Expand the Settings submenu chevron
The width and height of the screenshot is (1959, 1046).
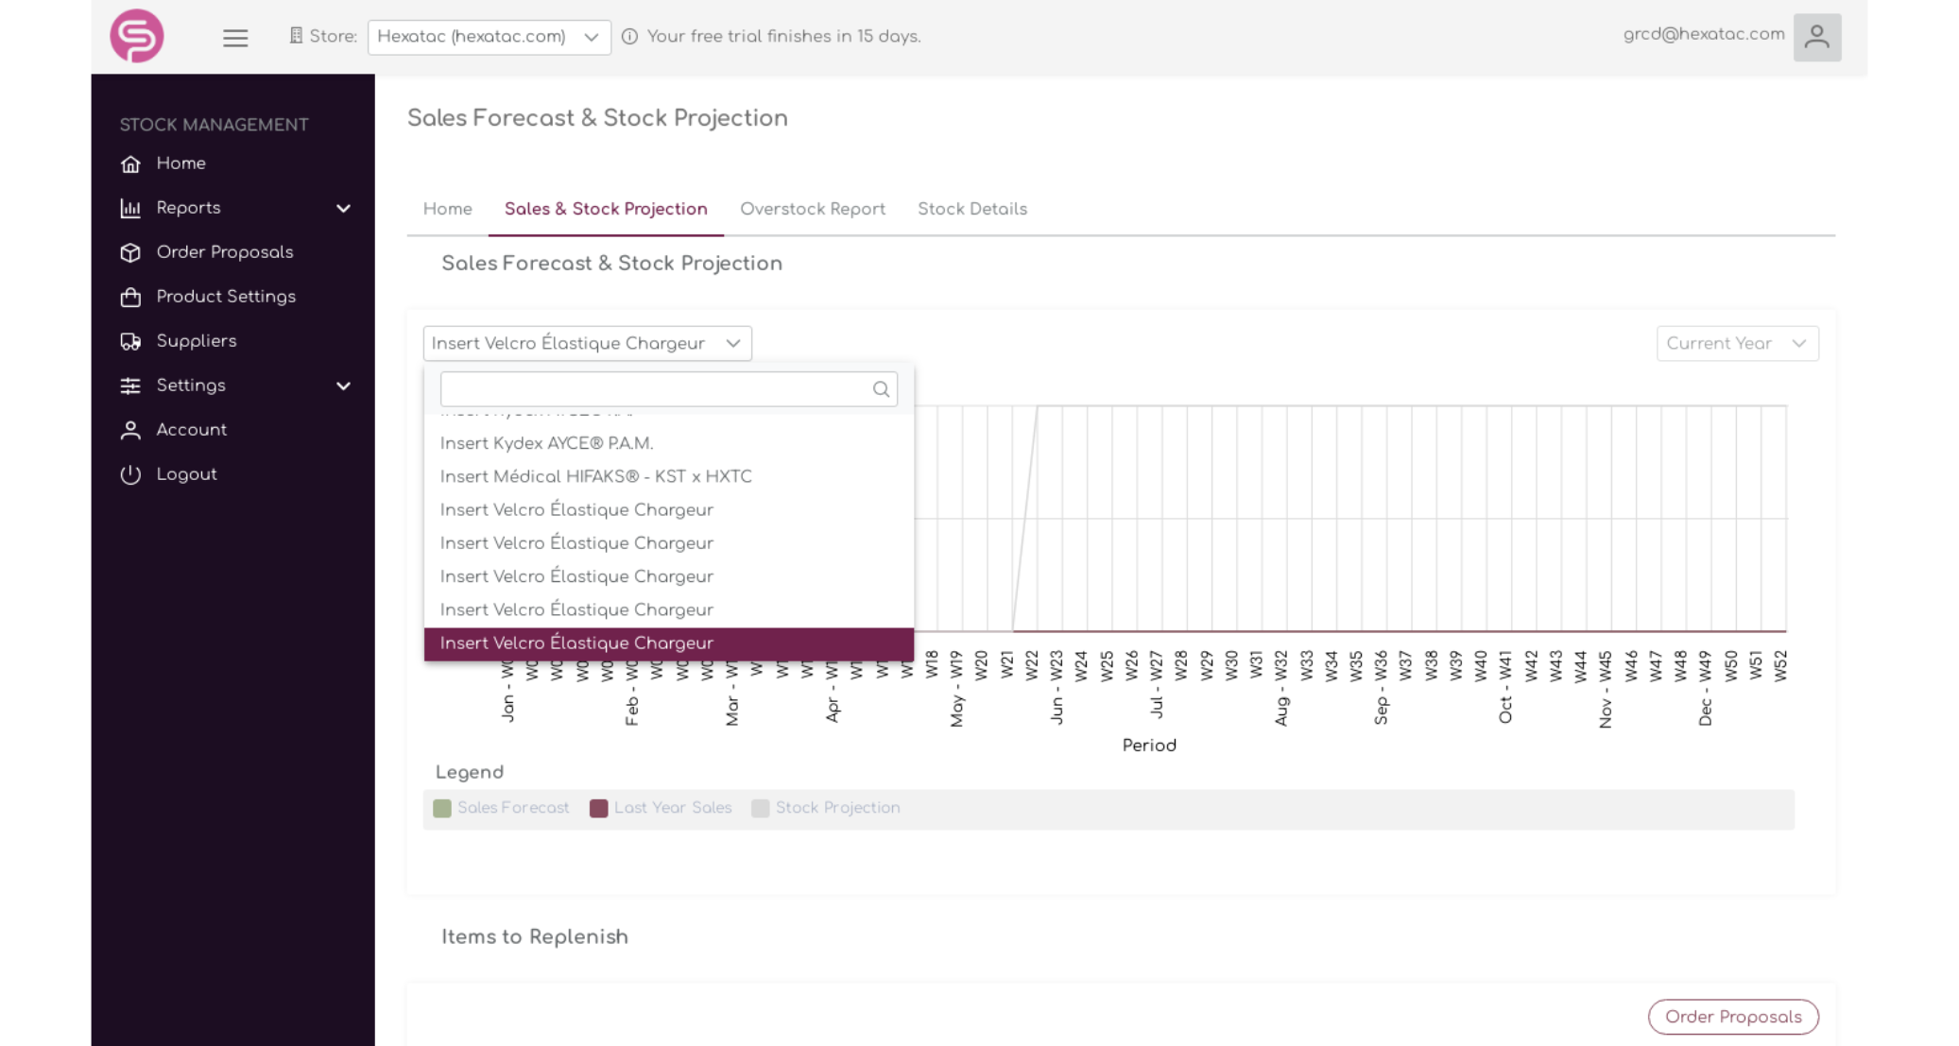tap(344, 386)
